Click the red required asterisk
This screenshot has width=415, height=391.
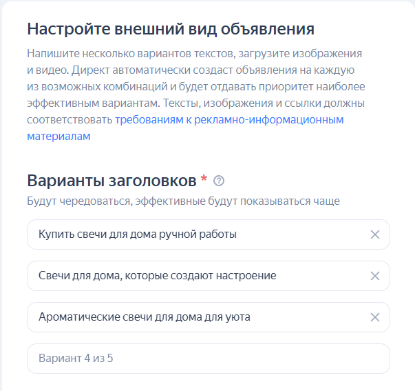point(204,180)
